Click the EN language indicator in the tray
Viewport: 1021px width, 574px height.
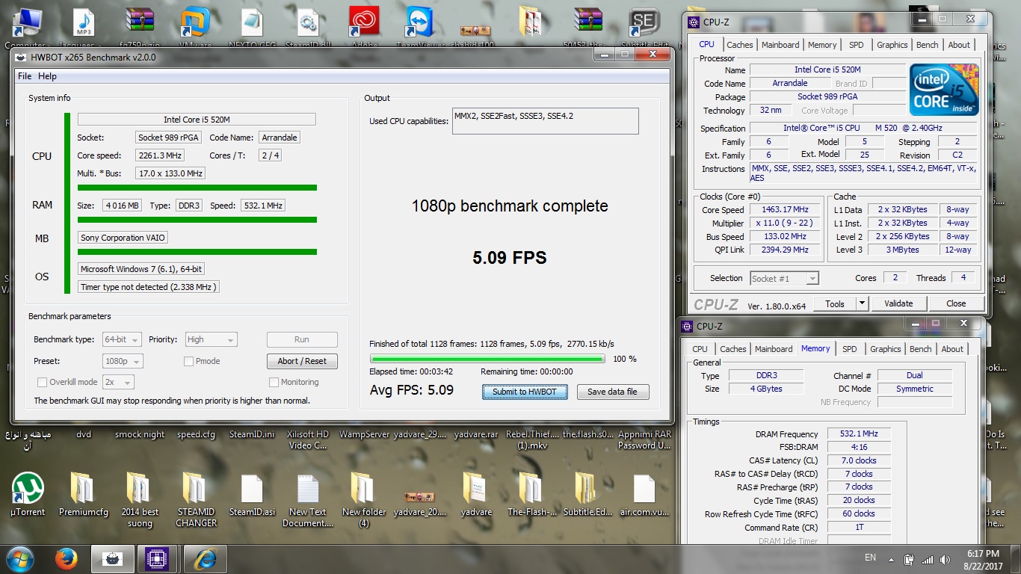click(x=870, y=558)
